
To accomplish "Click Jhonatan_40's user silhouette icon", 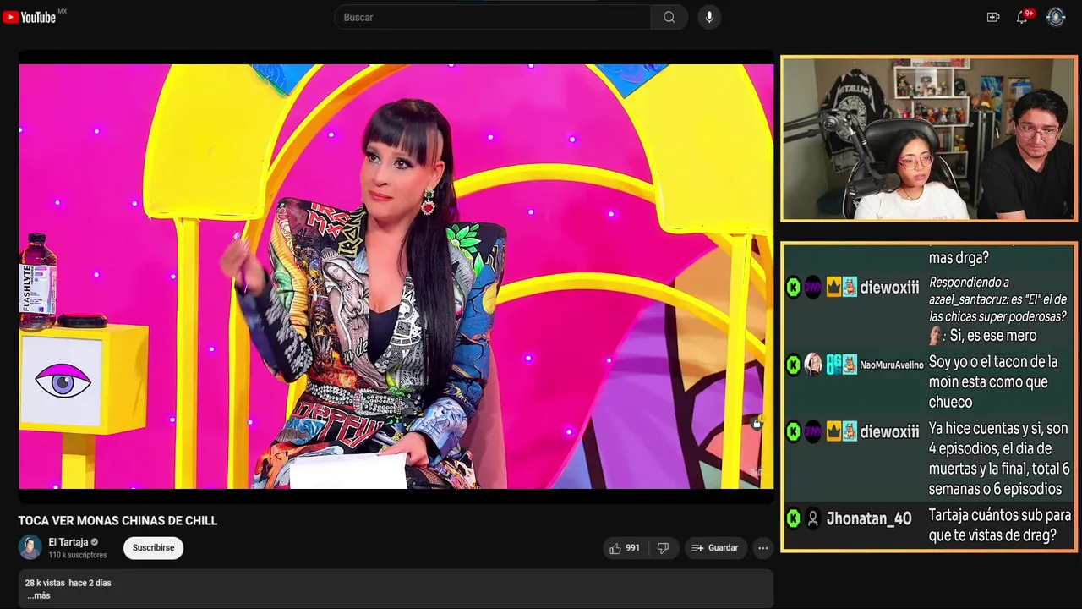I will pos(812,518).
